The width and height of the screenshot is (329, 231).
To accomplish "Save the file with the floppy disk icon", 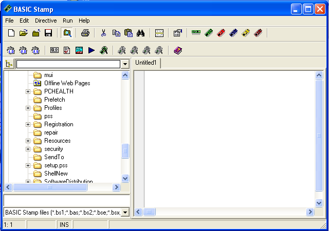I will (48, 33).
